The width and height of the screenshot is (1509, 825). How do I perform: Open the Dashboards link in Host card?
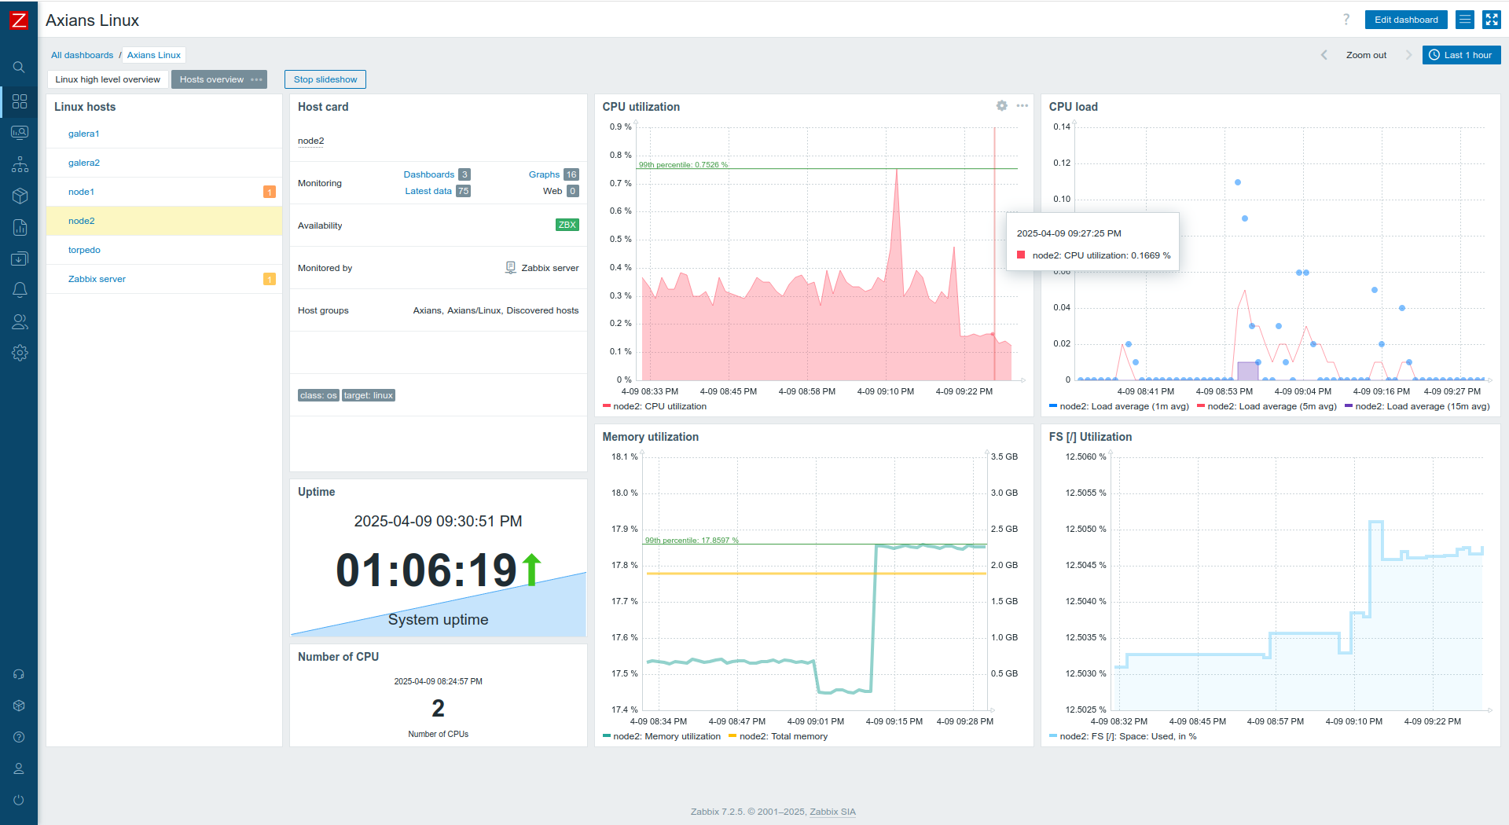click(x=429, y=174)
